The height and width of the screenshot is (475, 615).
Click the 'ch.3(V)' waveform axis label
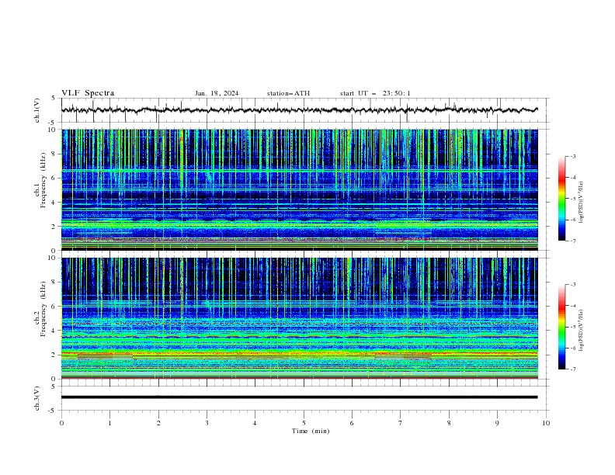point(36,398)
